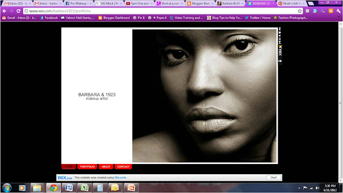
Task: Go back using the browser back arrow
Action: click(5, 11)
